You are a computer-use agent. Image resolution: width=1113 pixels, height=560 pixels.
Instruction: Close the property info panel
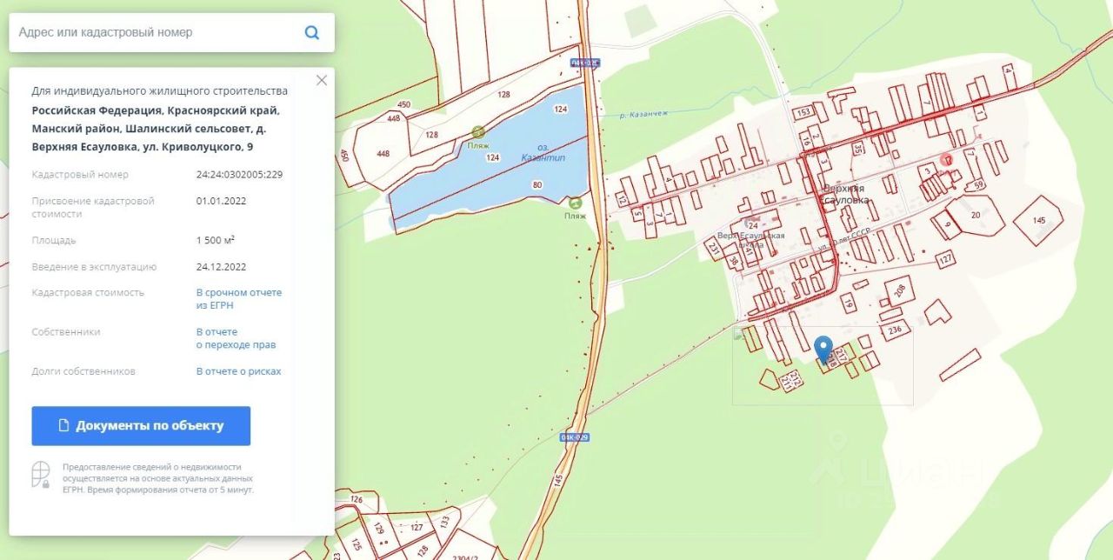tap(322, 80)
